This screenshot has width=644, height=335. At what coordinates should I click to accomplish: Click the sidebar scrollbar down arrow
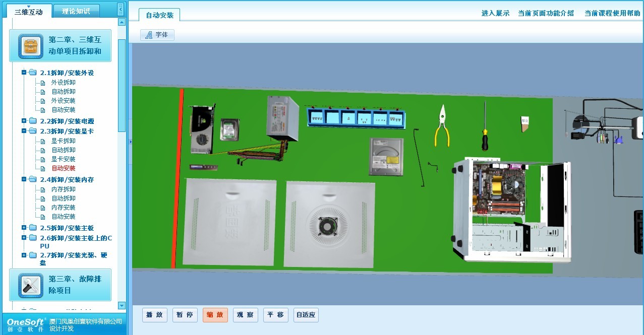pos(122,305)
